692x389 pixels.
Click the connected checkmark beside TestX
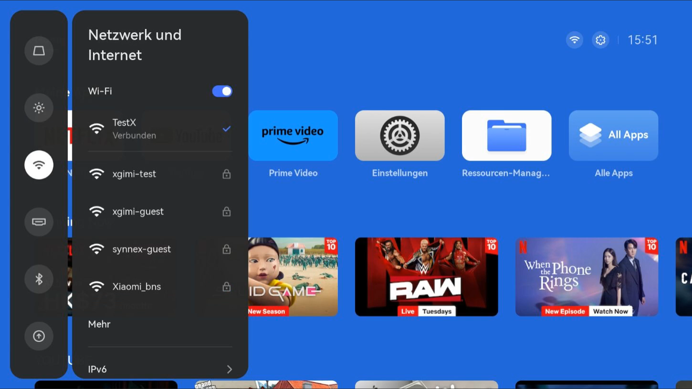226,129
